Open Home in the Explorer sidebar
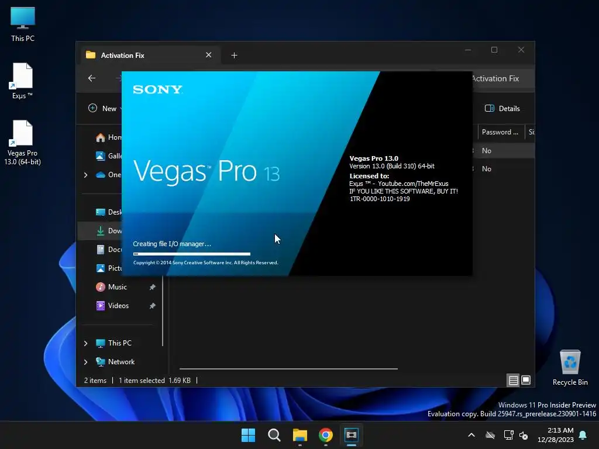This screenshot has height=449, width=599. pyautogui.click(x=109, y=137)
